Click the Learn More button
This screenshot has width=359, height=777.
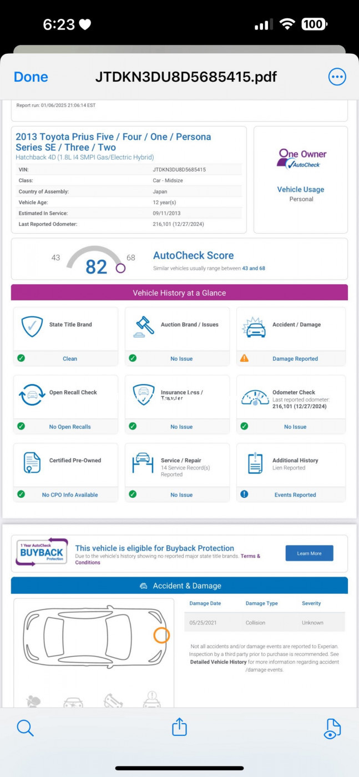coord(309,553)
